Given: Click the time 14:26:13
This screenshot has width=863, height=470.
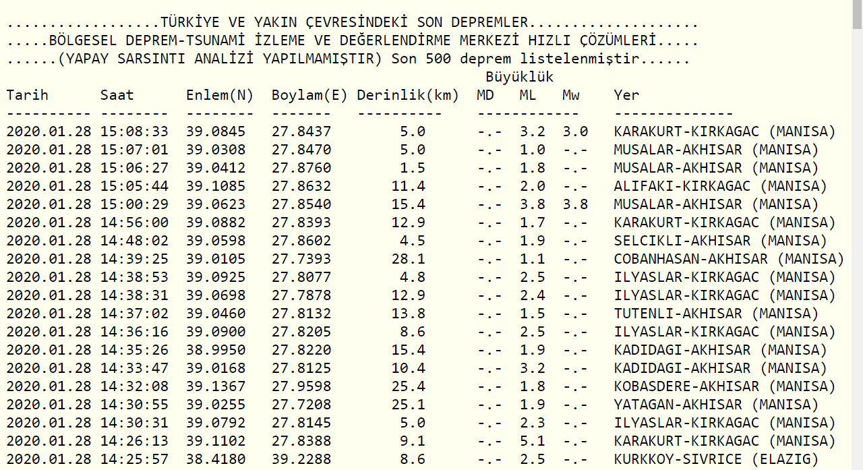Looking at the screenshot, I should click(134, 441).
